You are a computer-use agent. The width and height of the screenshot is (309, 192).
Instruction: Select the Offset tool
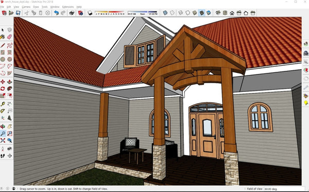pyautogui.click(x=9, y=95)
